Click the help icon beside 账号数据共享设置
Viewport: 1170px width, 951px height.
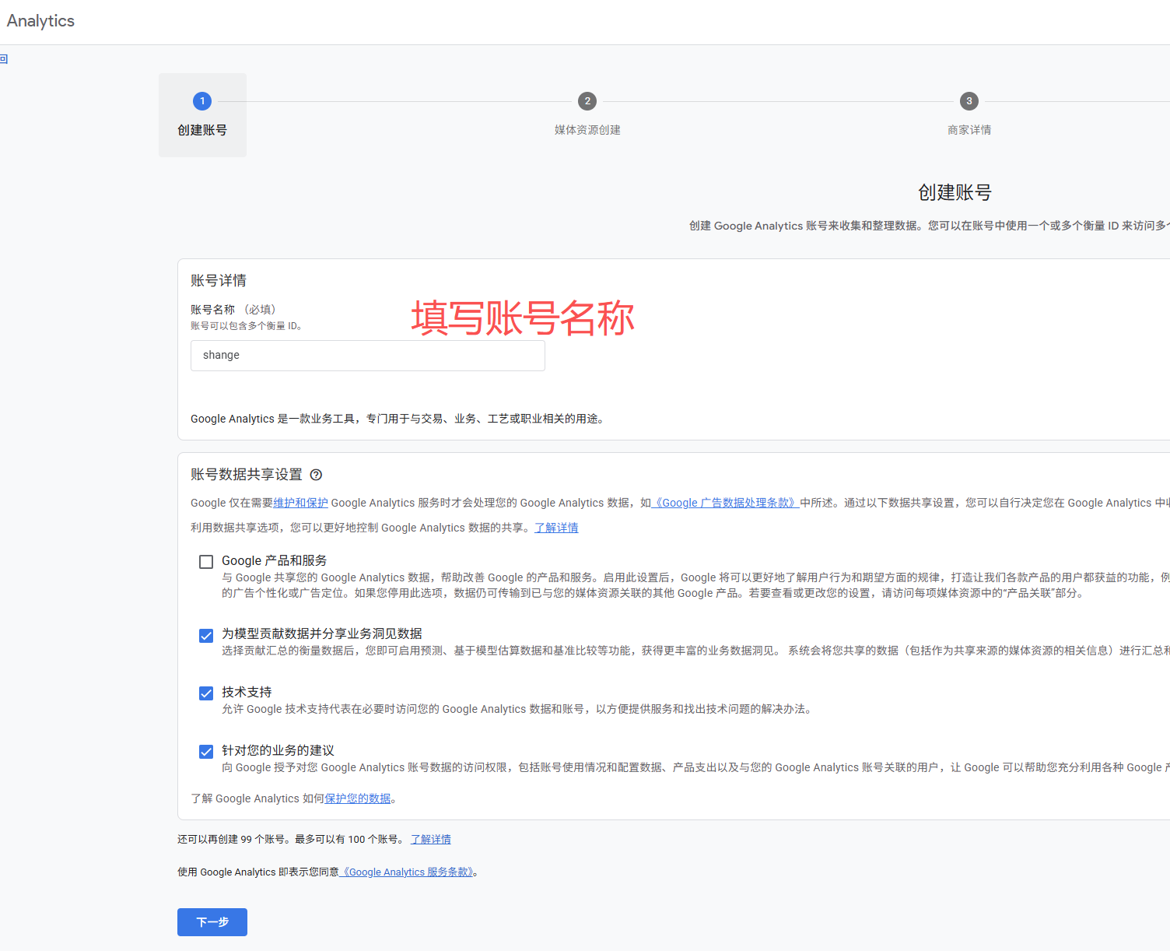(316, 475)
